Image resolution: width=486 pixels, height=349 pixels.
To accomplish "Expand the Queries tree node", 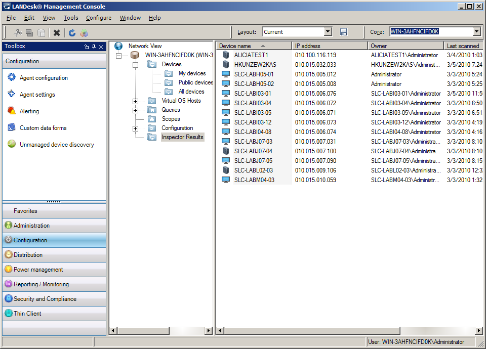I will pos(136,110).
